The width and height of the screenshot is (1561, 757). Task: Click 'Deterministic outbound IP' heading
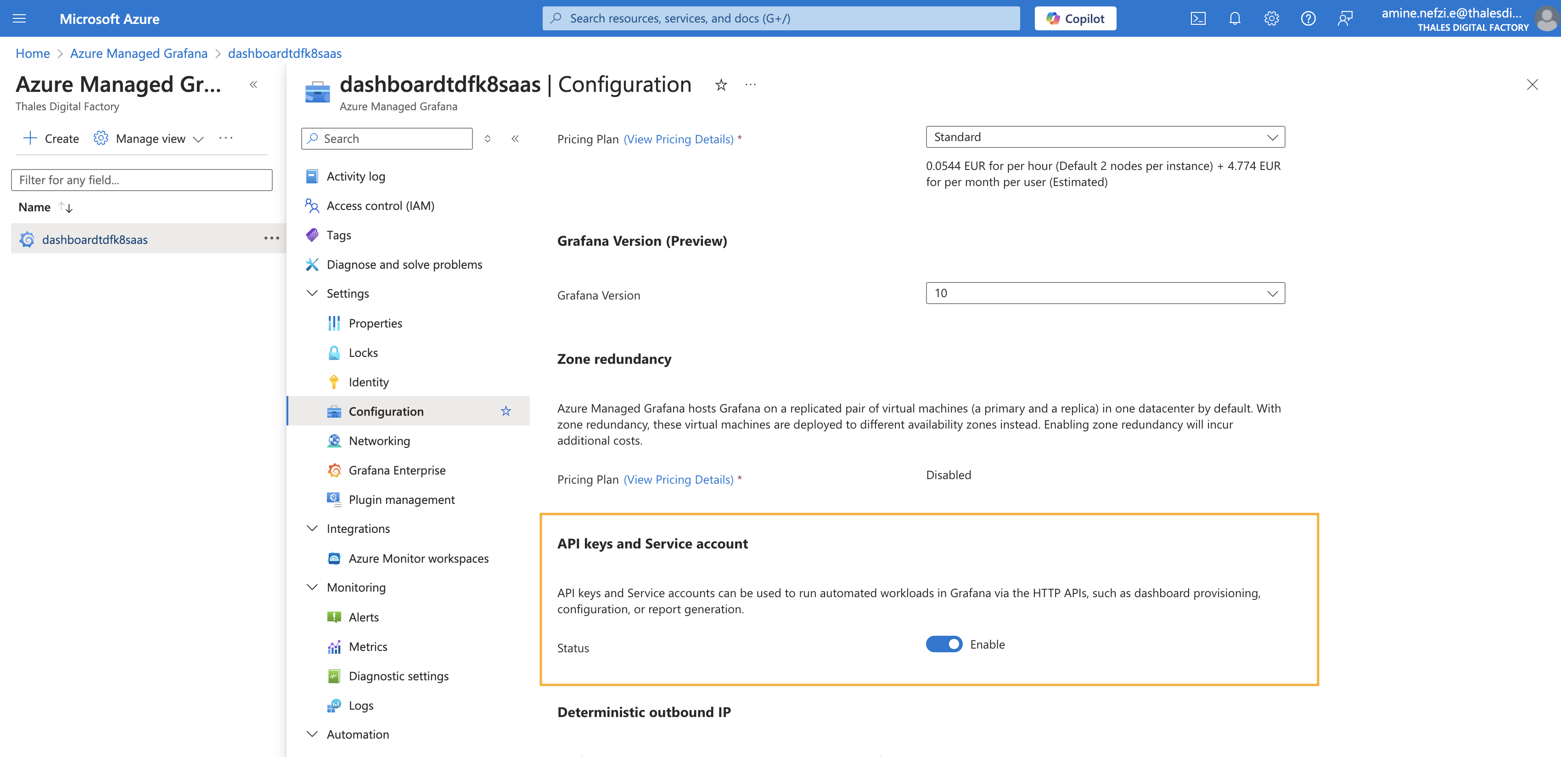(x=644, y=712)
